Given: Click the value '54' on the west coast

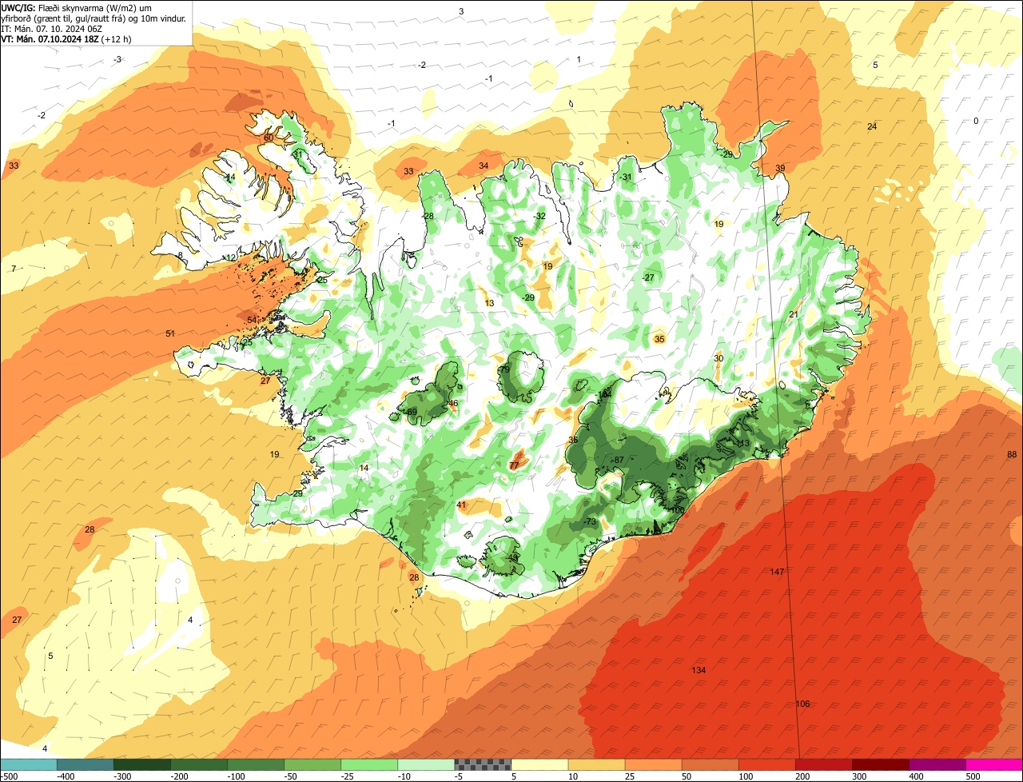Looking at the screenshot, I should click(252, 320).
